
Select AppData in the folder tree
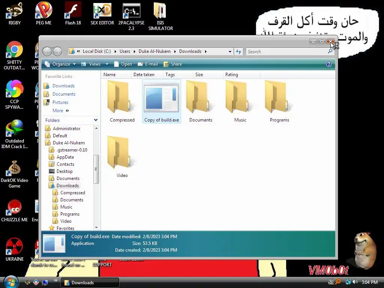coord(65,157)
